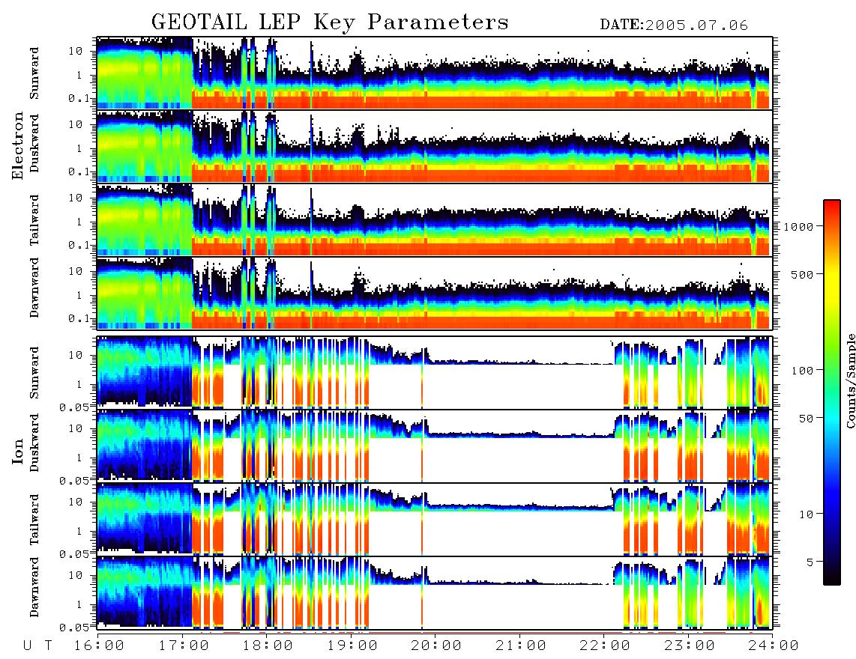Select the Ion Dawnward spectrogram panel
Viewport: 856px width, 659px height.
pos(435,592)
